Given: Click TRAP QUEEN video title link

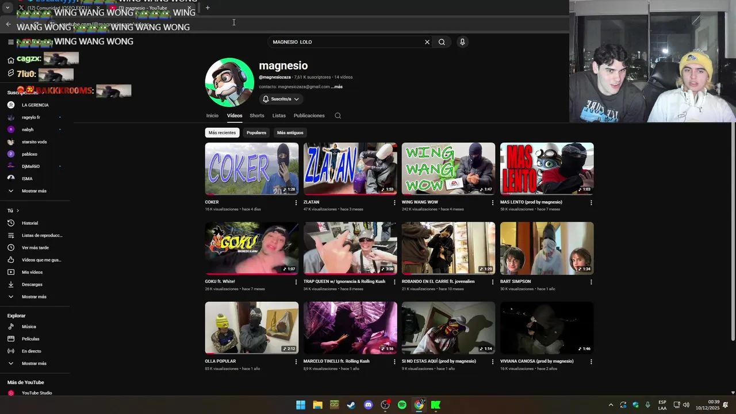Looking at the screenshot, I should point(344,282).
